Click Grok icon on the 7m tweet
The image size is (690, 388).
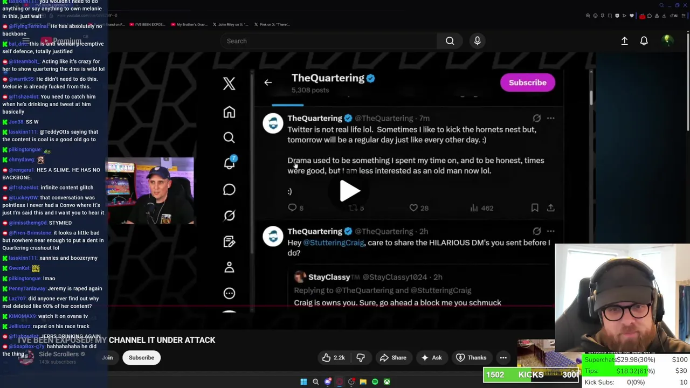click(537, 118)
